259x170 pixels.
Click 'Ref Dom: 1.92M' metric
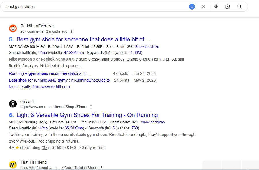[x=61, y=47]
